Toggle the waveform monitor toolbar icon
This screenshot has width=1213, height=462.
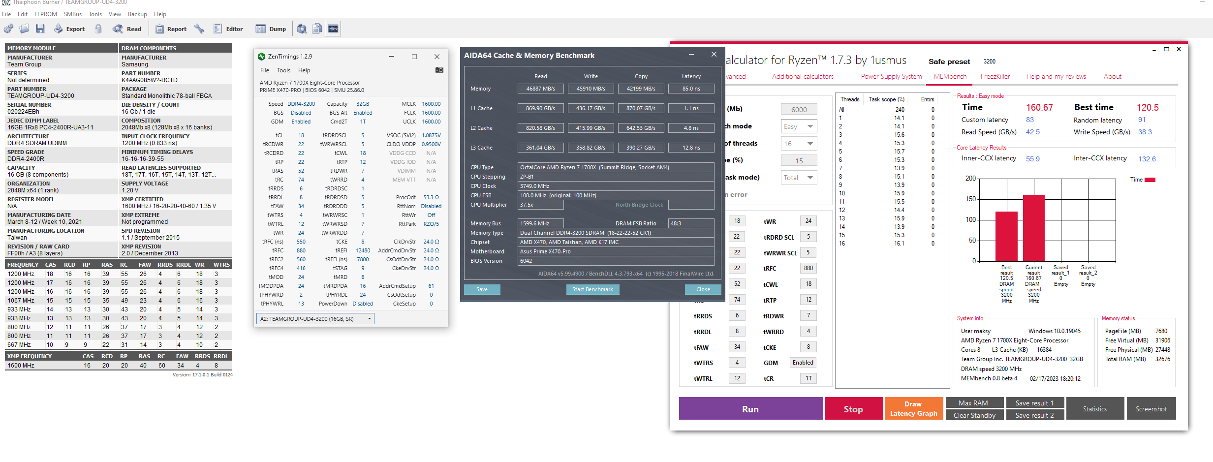pyautogui.click(x=333, y=29)
